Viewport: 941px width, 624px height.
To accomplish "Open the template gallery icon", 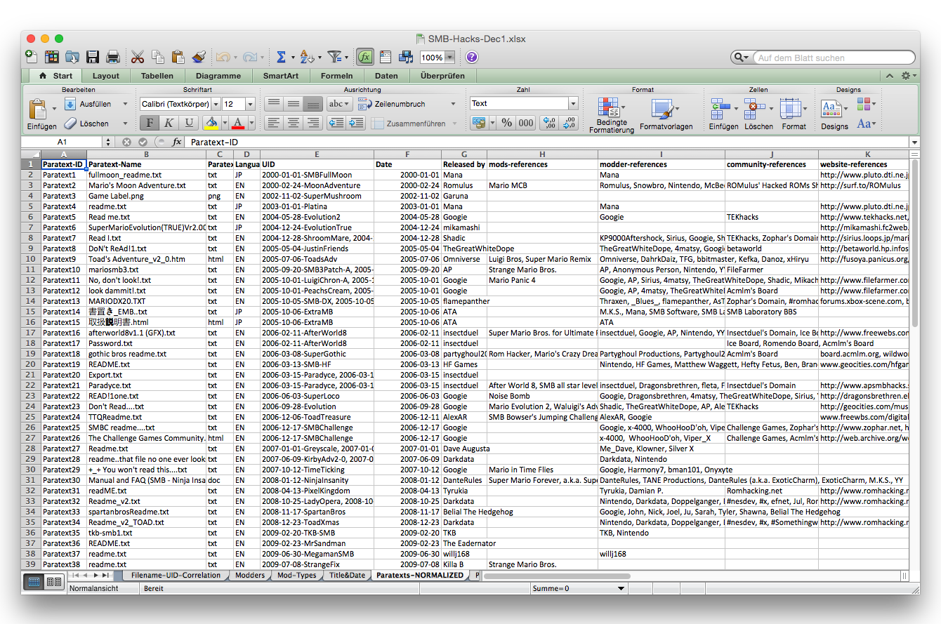I will (x=52, y=57).
